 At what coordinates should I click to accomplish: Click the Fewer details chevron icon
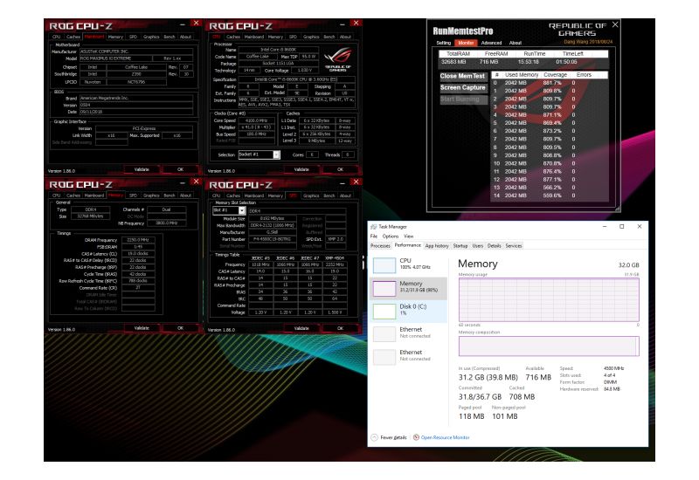point(375,437)
